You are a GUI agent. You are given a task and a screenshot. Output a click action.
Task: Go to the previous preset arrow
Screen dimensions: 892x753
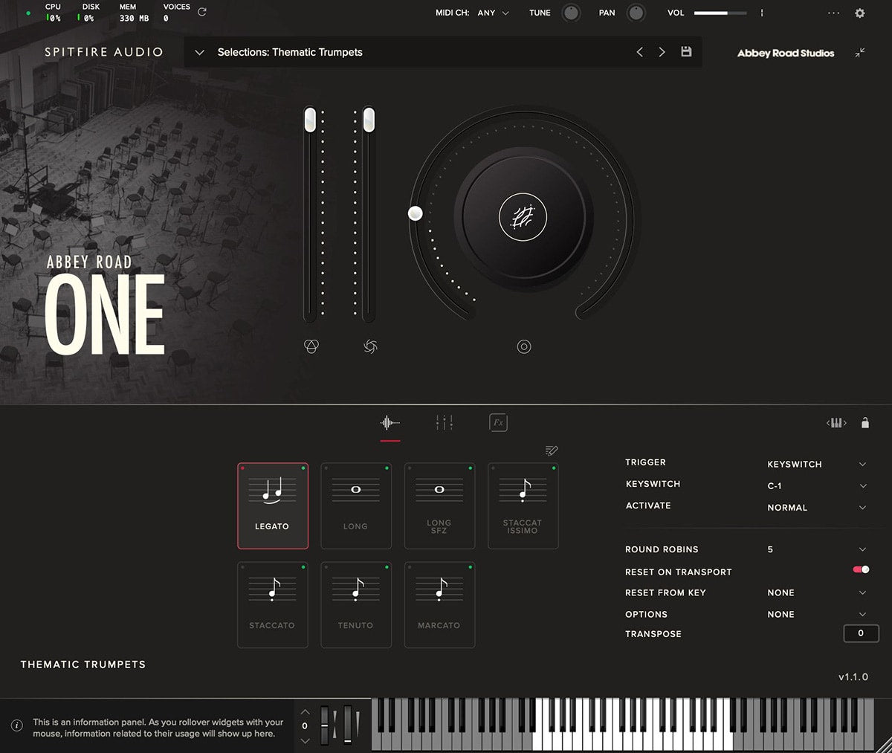639,52
